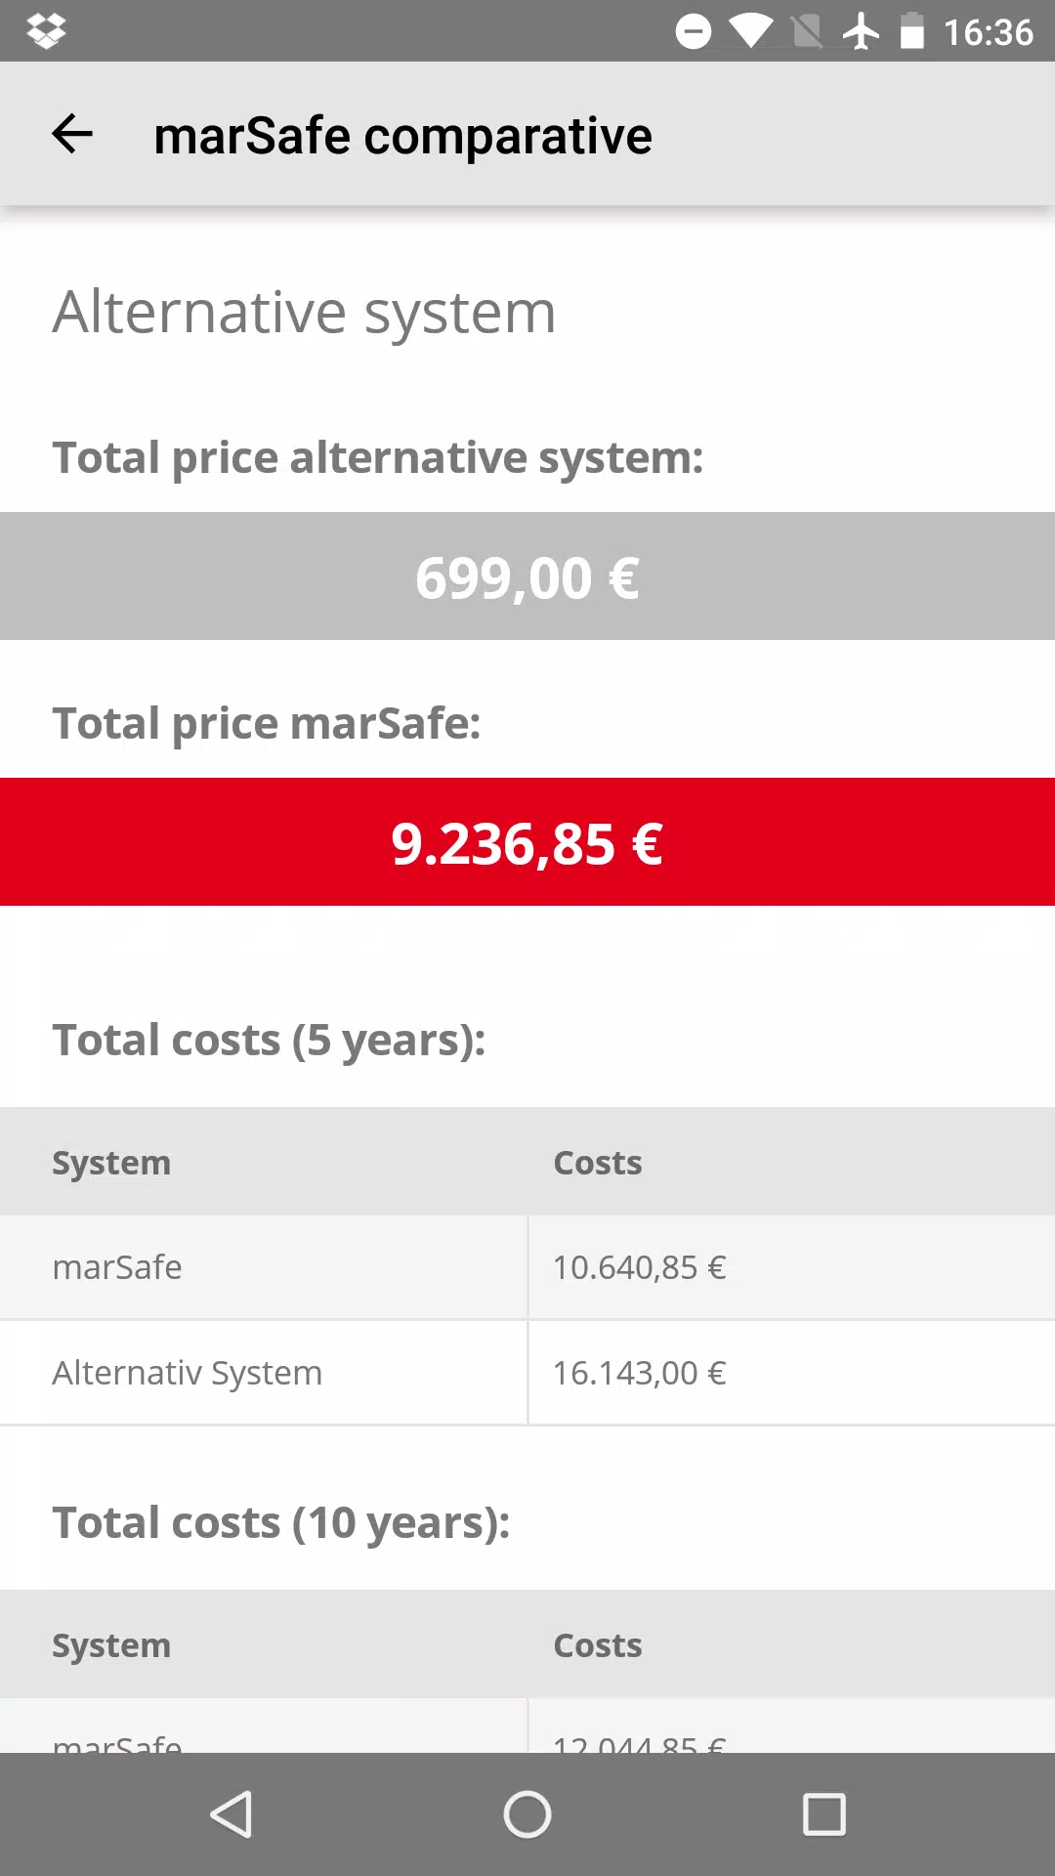Select the red 9.236,85 € marSafe price bar
Viewport: 1055px width, 1876px height.
point(527,842)
